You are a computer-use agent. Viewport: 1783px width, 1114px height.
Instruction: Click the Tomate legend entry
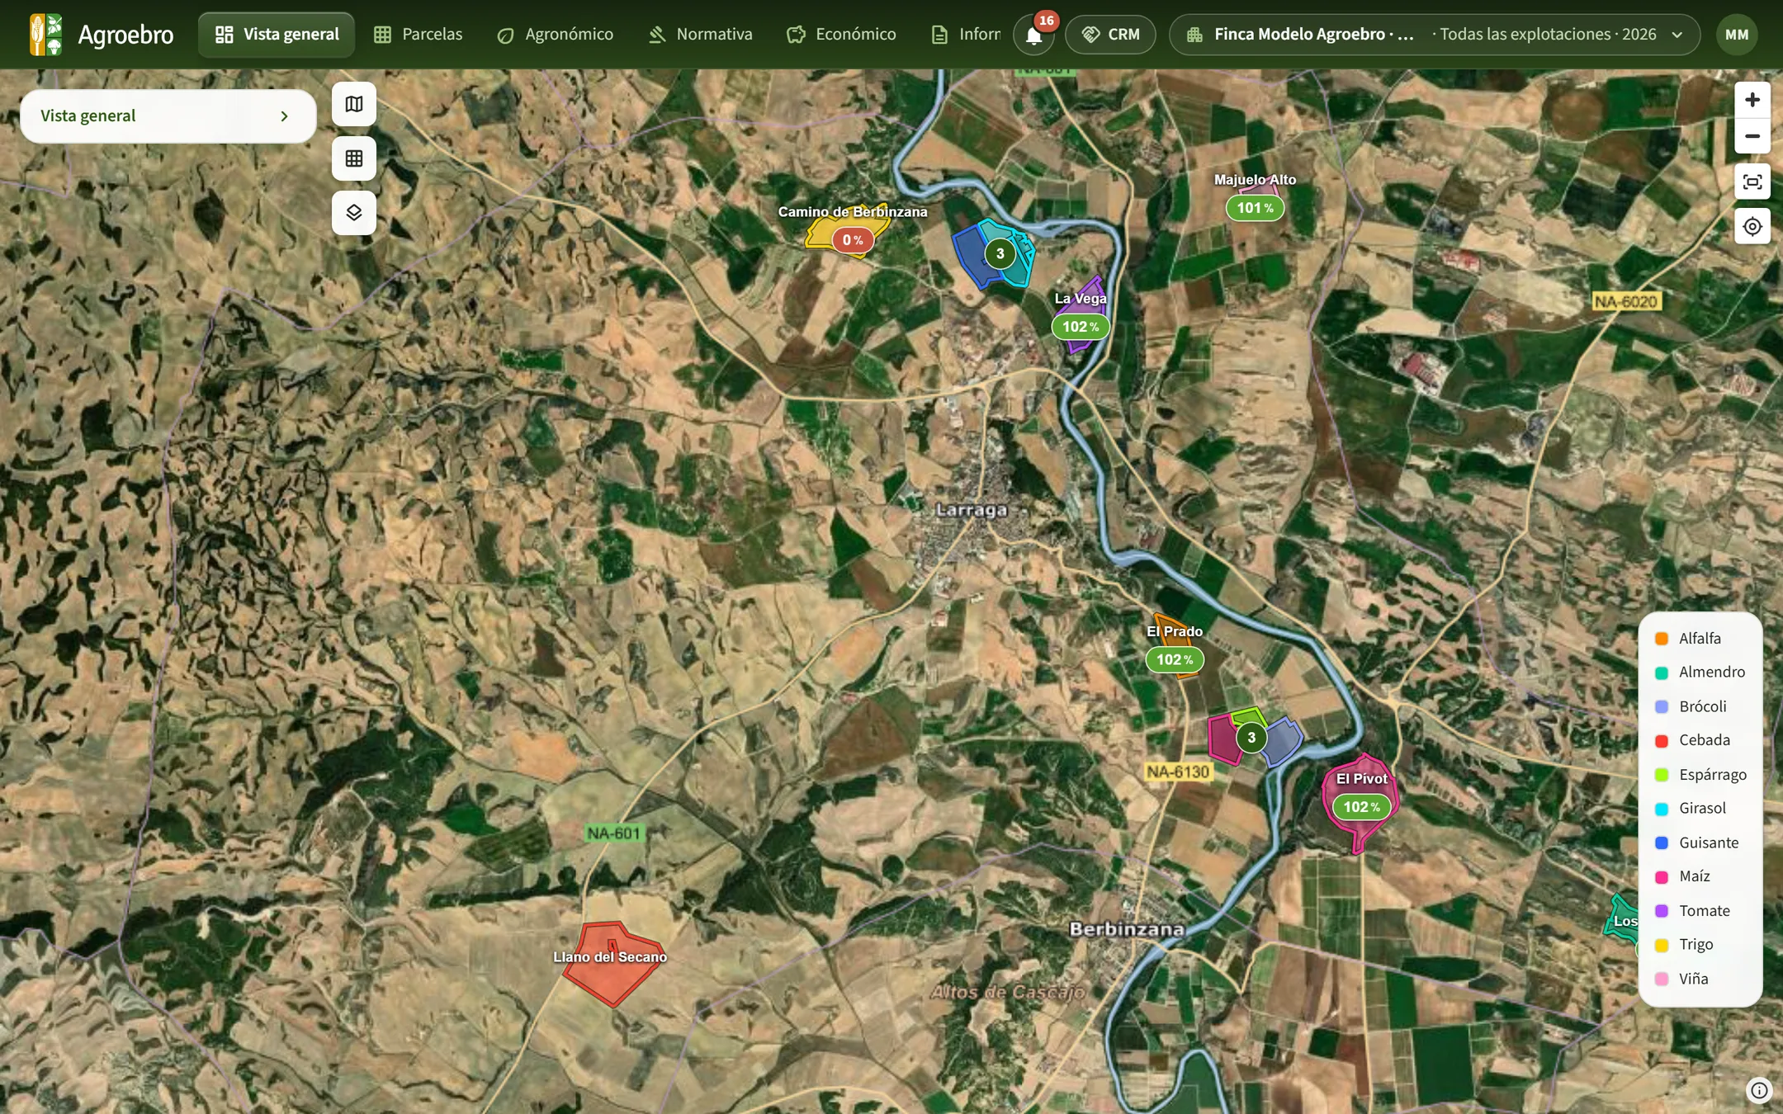pos(1693,911)
